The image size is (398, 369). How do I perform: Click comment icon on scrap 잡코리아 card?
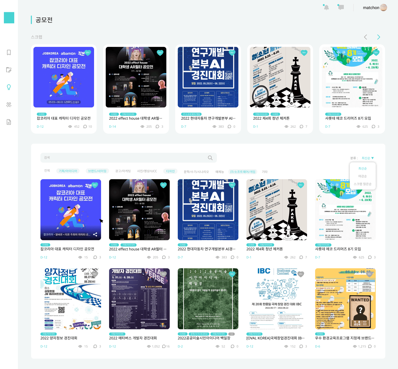pyautogui.click(x=85, y=127)
